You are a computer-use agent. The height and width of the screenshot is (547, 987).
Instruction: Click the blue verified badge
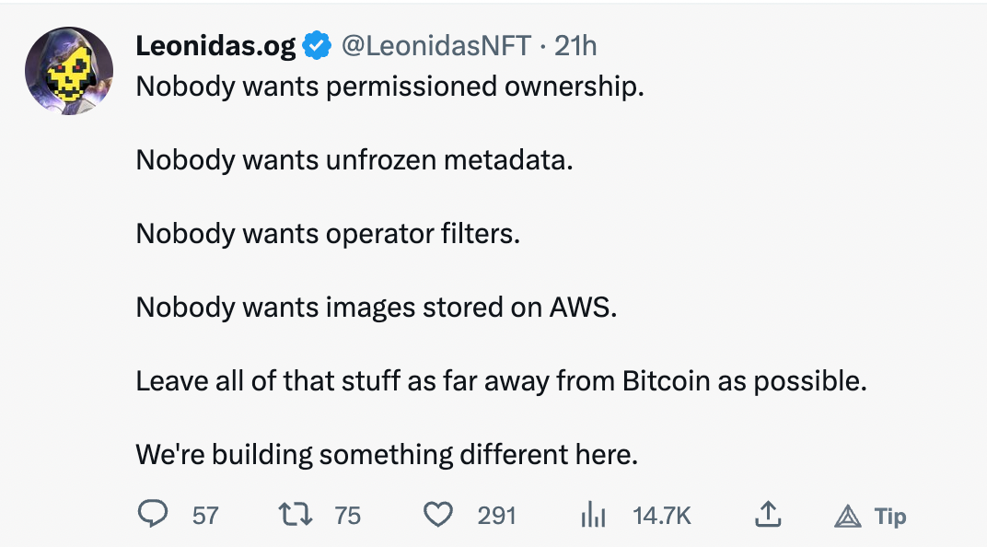(x=318, y=45)
